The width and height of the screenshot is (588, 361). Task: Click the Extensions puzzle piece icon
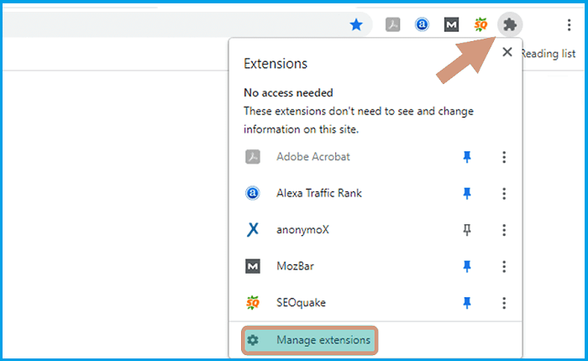tap(510, 24)
